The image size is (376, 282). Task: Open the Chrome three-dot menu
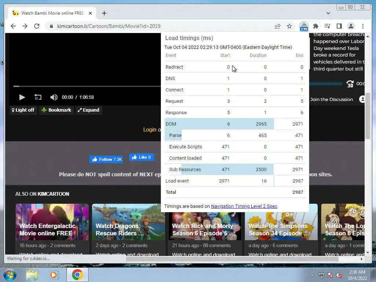tap(363, 26)
